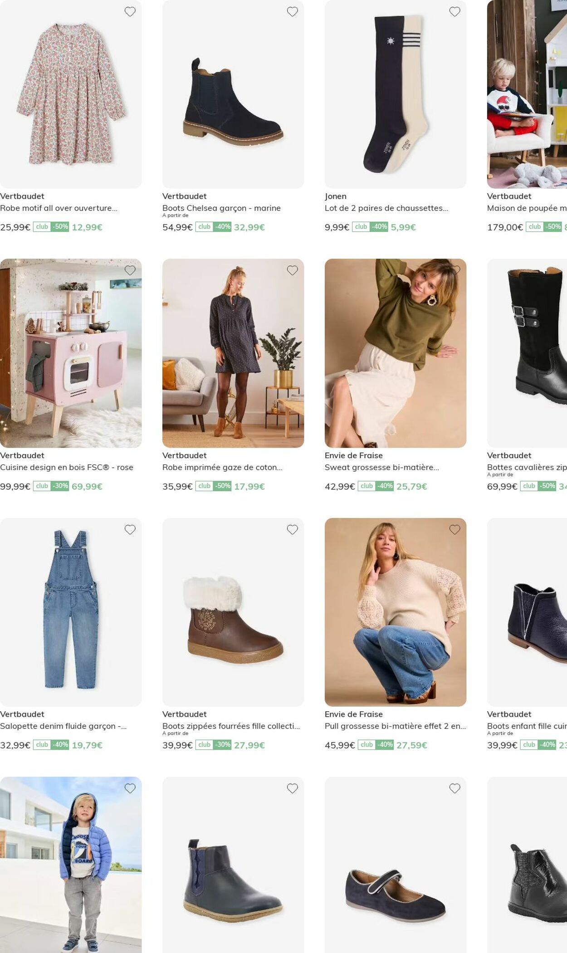The height and width of the screenshot is (953, 567).
Task: Favorite the Pull grossesse bi-matière sweater
Action: coord(455,529)
